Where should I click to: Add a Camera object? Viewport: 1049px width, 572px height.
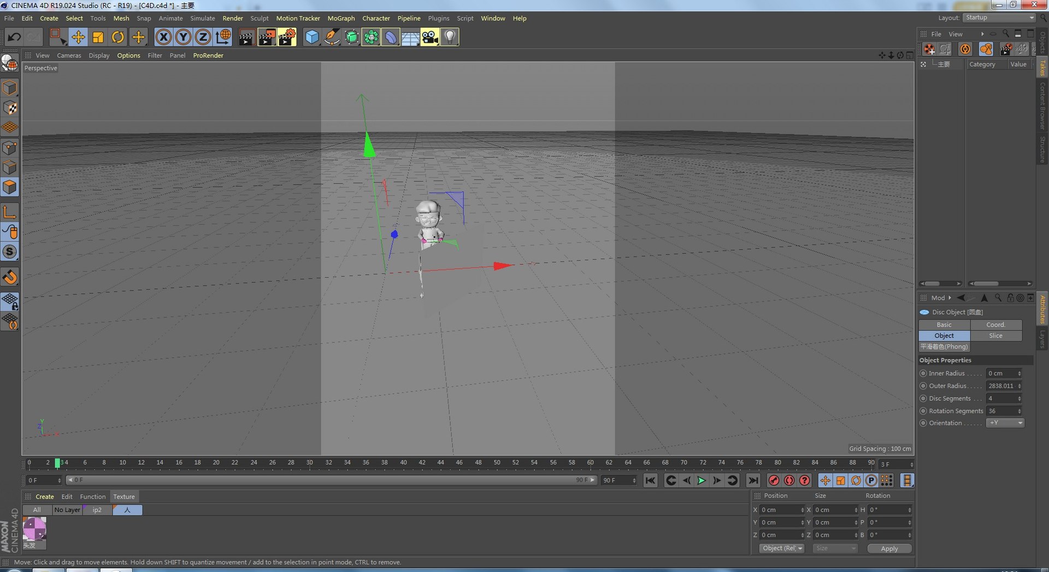(430, 37)
